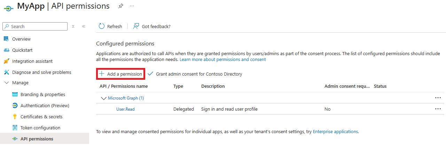
Task: Click the Sign in and read user profile text
Action: pos(229,109)
